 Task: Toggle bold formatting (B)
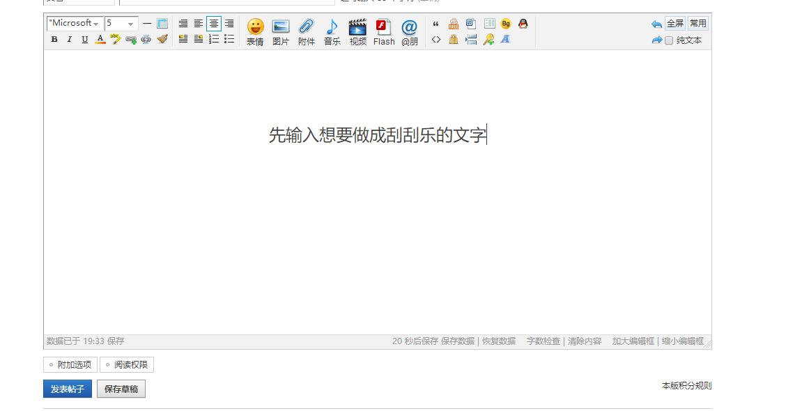pos(54,40)
